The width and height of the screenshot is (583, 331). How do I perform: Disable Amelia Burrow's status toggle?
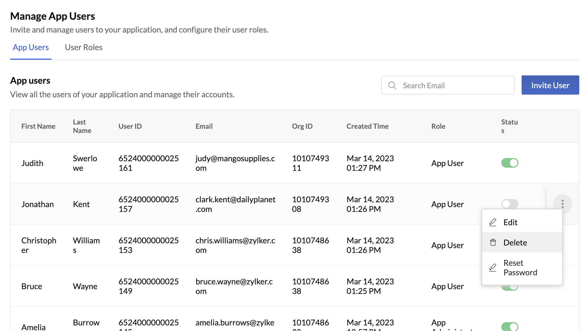510,326
